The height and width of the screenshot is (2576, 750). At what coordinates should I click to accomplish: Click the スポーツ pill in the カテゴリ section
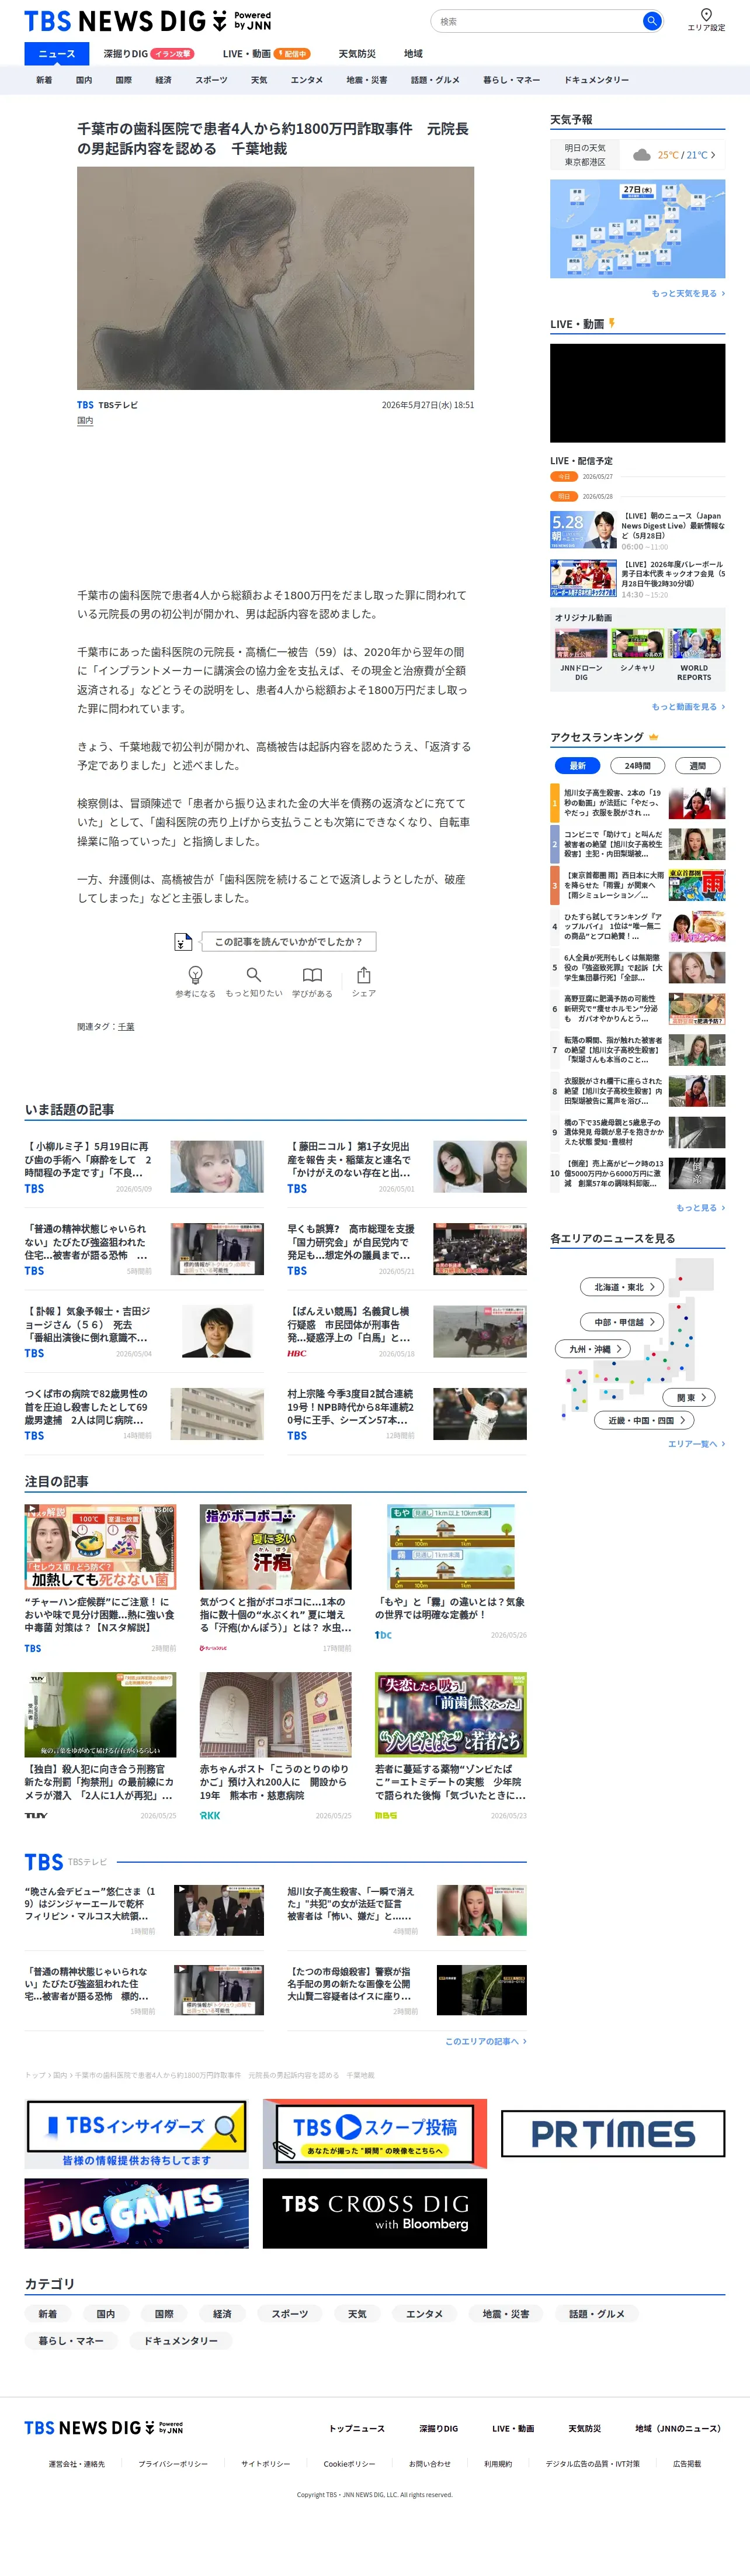coord(290,2314)
